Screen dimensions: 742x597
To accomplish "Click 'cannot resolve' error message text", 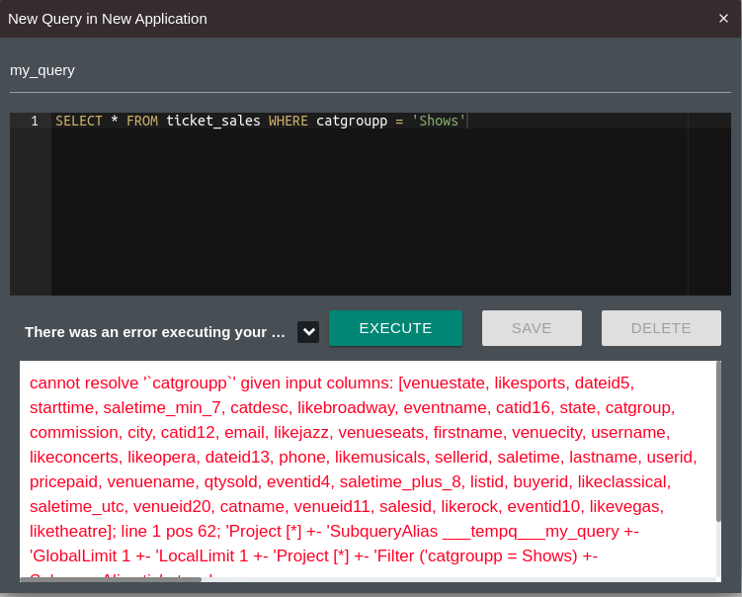I will [x=84, y=383].
